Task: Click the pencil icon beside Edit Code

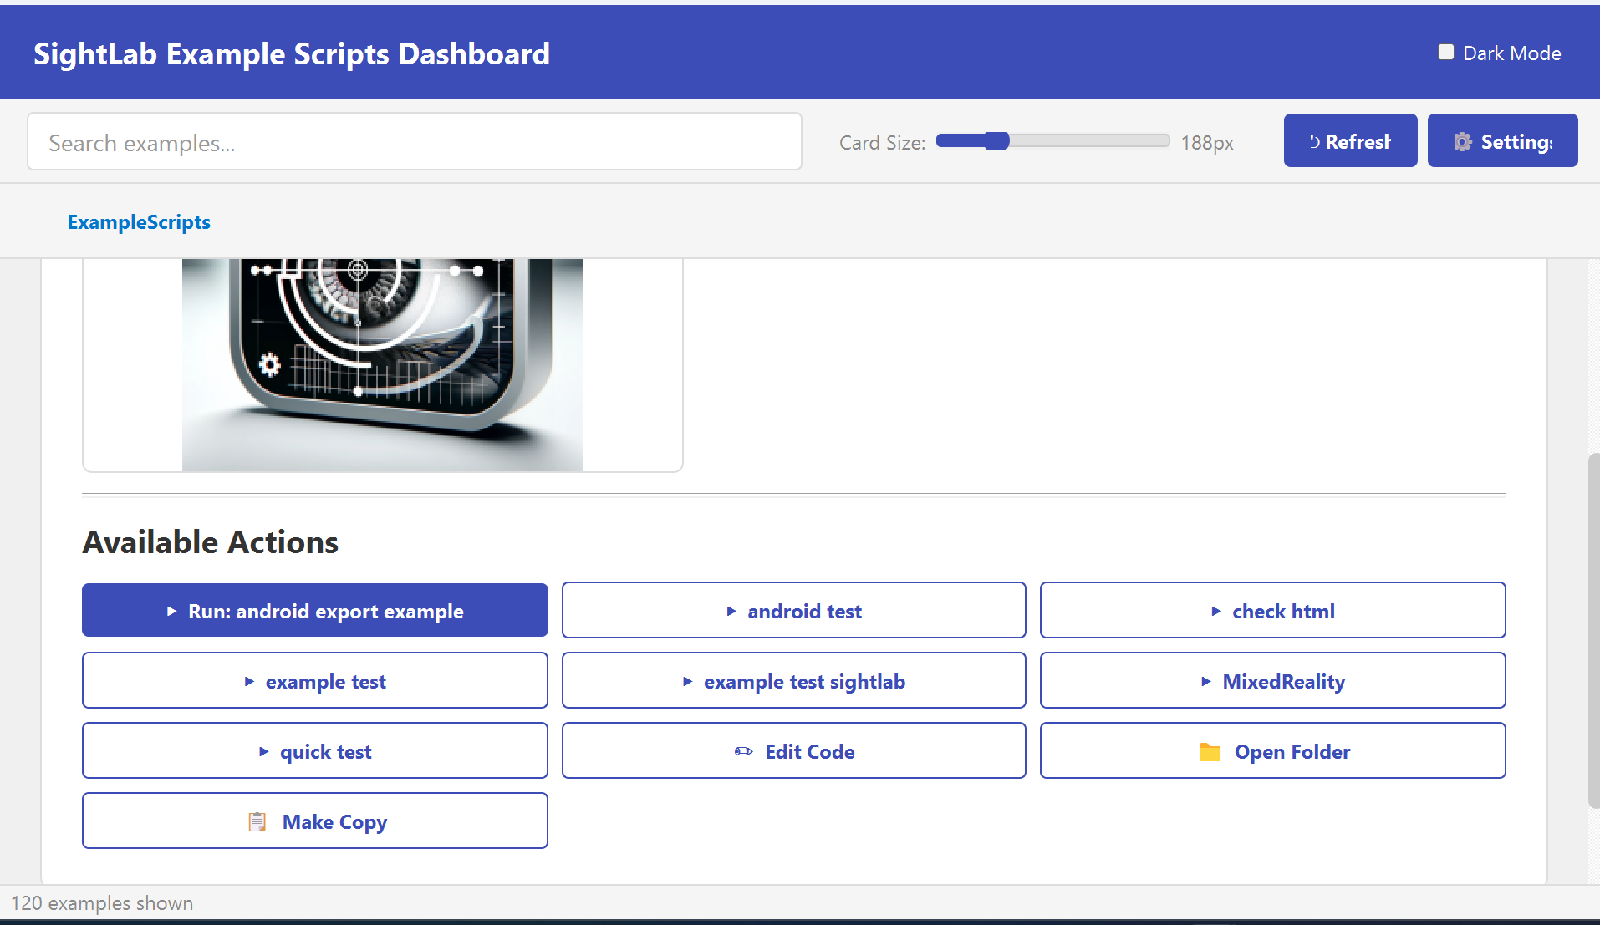Action: [743, 751]
